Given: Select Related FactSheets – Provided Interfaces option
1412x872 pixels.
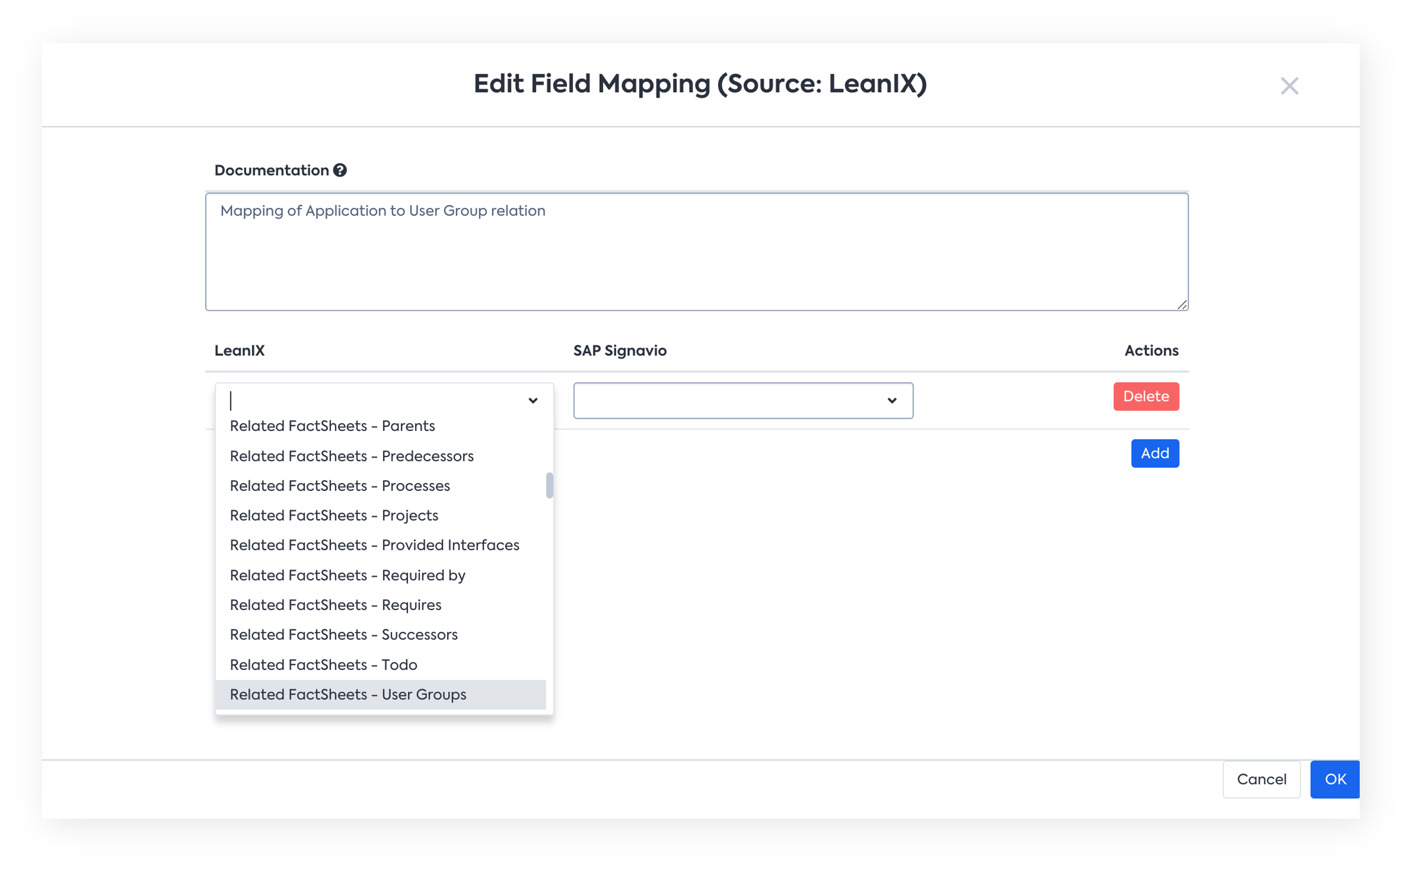Looking at the screenshot, I should click(x=381, y=545).
